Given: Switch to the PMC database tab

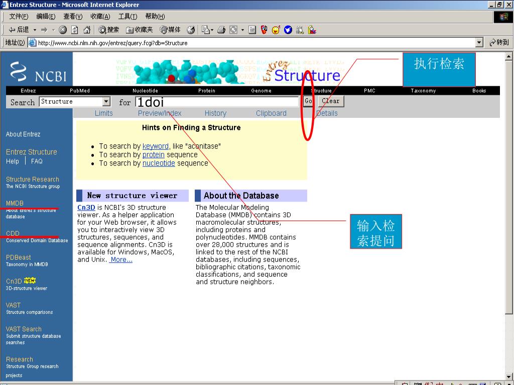Looking at the screenshot, I should (x=369, y=91).
